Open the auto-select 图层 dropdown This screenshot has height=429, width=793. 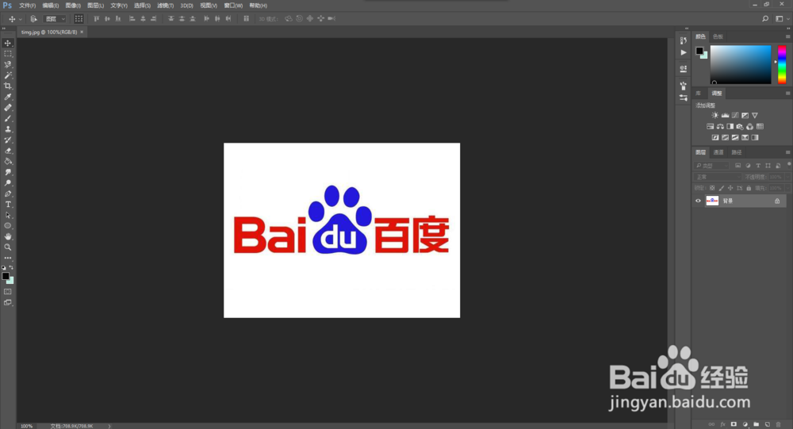56,19
